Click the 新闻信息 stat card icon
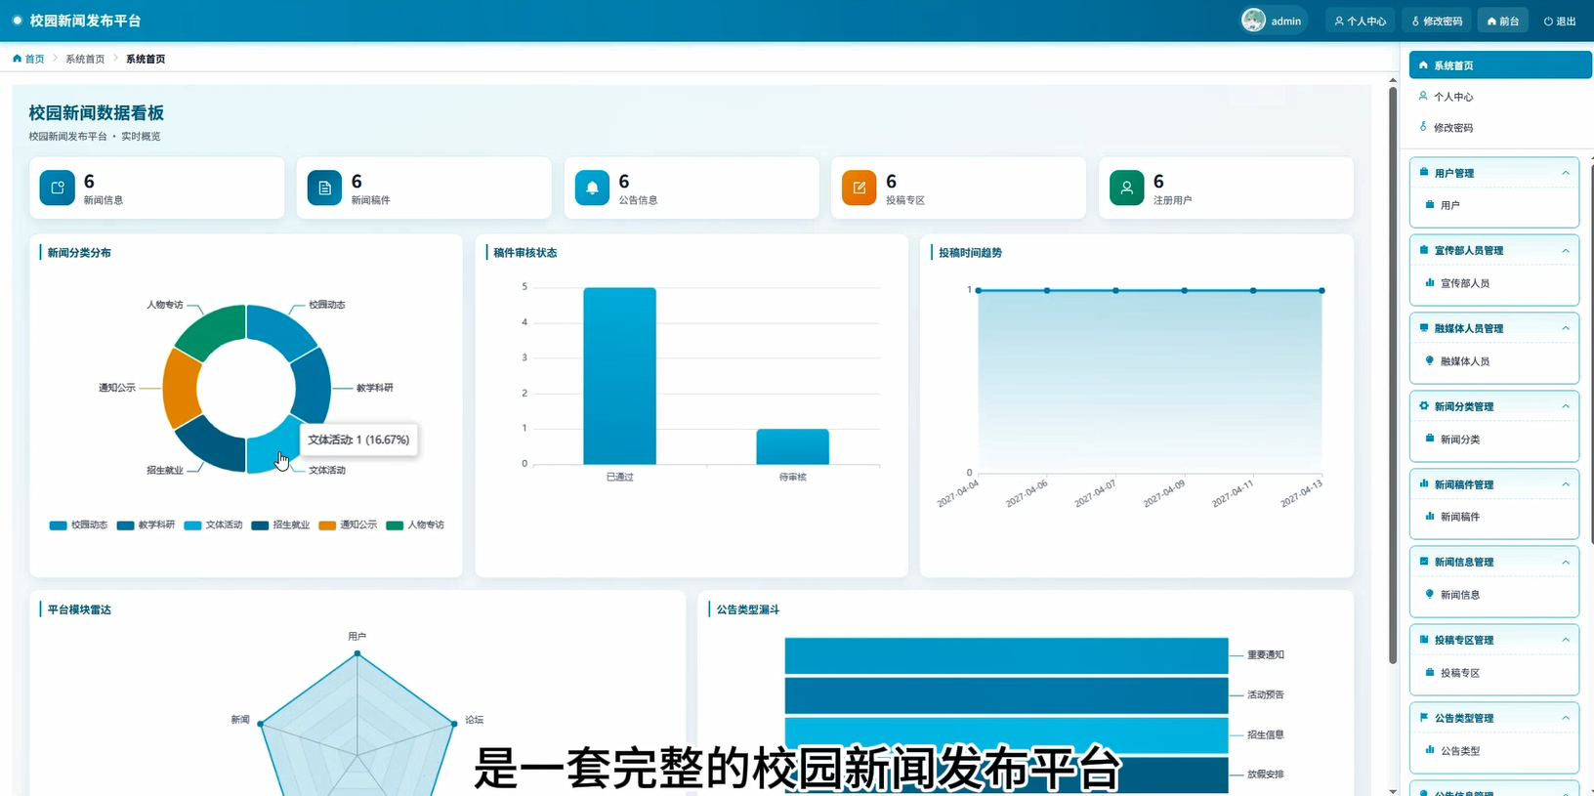Viewport: 1594px width, 796px height. pos(58,188)
